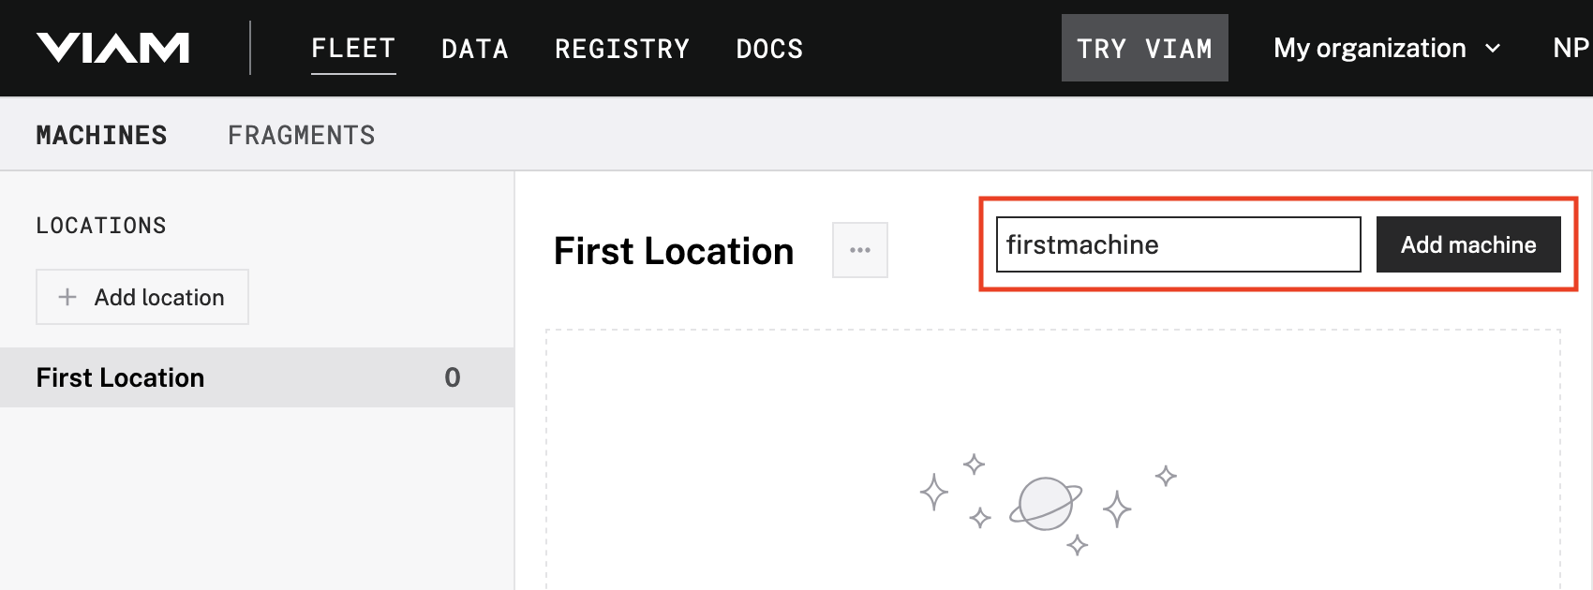Viewport: 1593px width, 590px height.
Task: Click the chevron next to My organization
Action: coord(1495,50)
